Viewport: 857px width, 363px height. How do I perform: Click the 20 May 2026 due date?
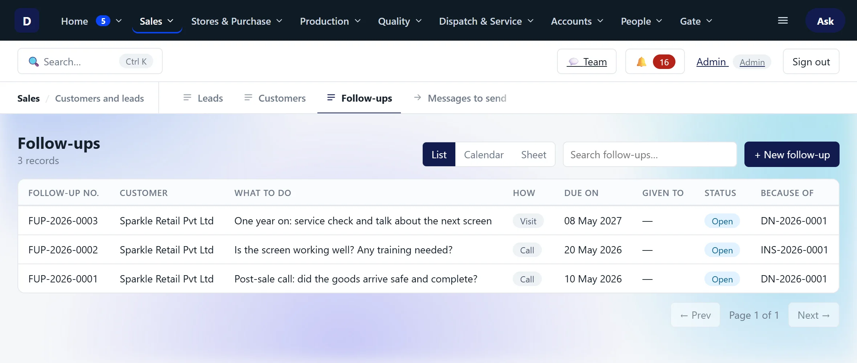click(x=593, y=250)
